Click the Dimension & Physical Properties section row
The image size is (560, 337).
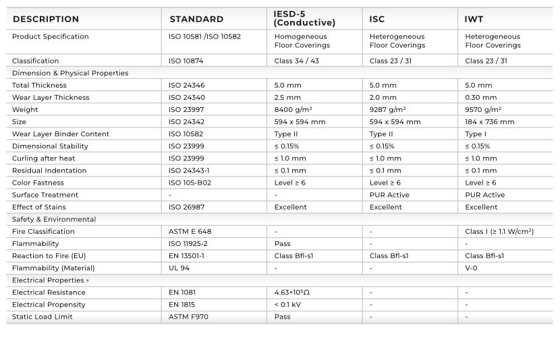click(x=70, y=73)
